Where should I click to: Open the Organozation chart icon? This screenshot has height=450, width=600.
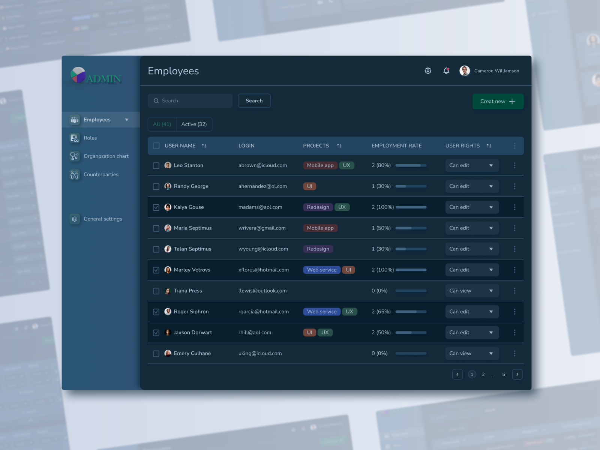point(74,156)
